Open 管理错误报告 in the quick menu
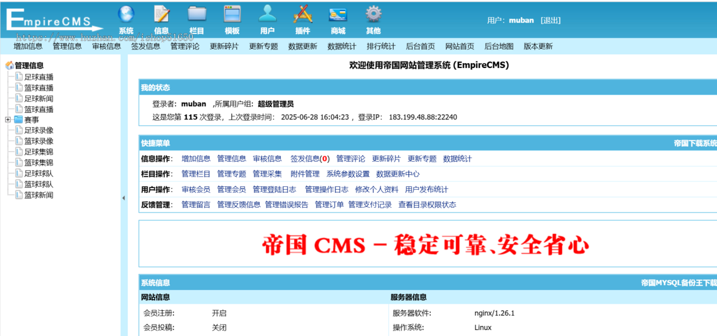This screenshot has width=717, height=336. pos(287,205)
